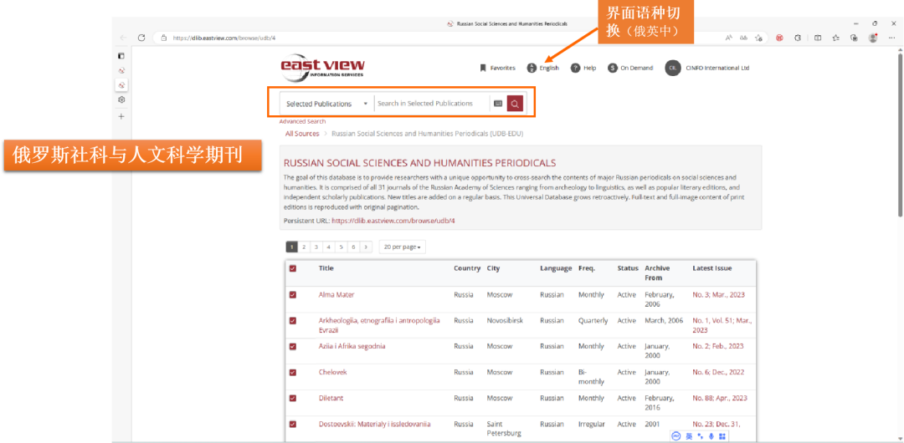904x443 pixels.
Task: Open the browser Favorites list icon
Action: pyautogui.click(x=836, y=38)
